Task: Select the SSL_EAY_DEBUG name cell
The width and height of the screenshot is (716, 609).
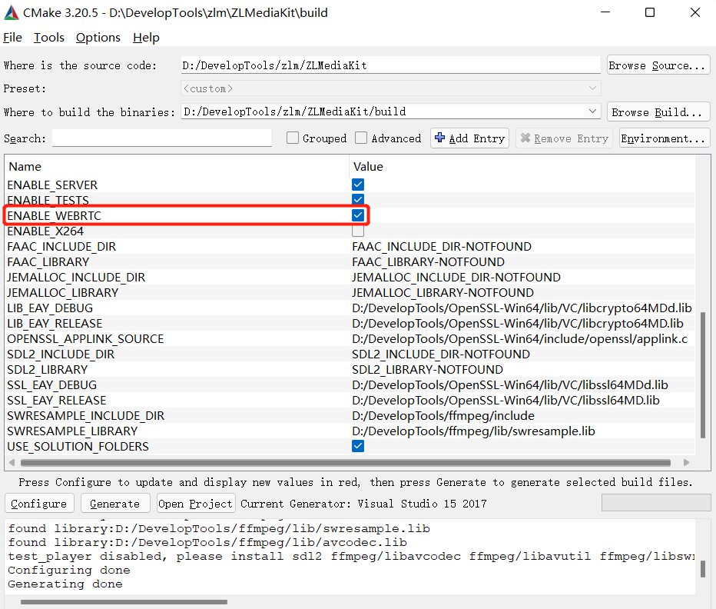Action: point(51,385)
